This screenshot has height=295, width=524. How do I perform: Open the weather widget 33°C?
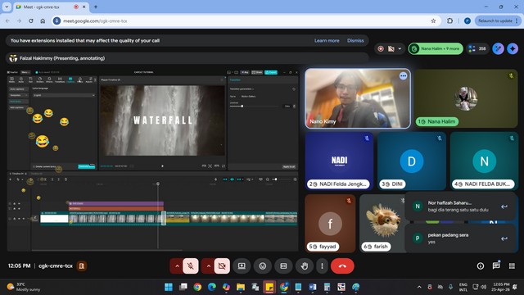24,287
